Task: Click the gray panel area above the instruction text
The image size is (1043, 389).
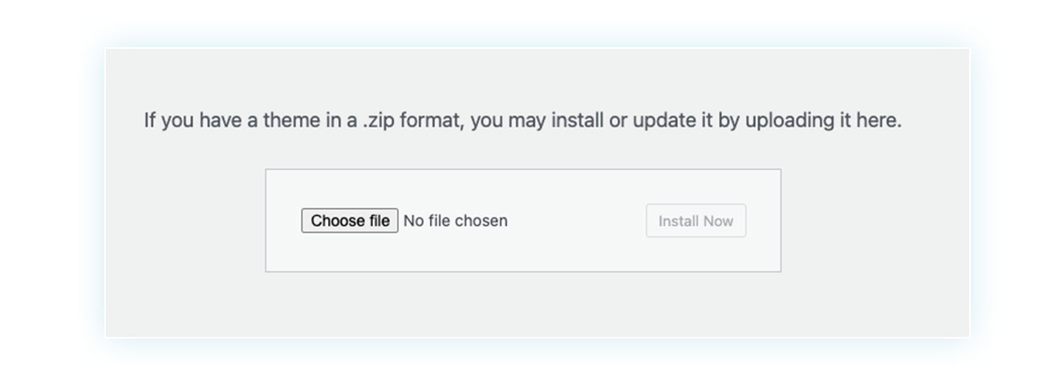Action: [538, 78]
